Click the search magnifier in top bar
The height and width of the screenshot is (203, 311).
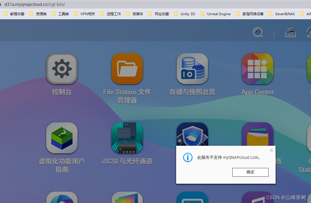258,32
